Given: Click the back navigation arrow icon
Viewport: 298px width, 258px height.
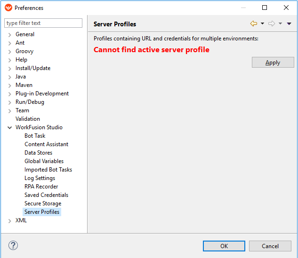Looking at the screenshot, I should (254, 23).
